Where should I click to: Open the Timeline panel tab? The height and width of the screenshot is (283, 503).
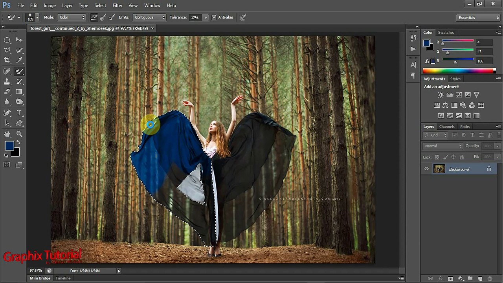coord(63,278)
